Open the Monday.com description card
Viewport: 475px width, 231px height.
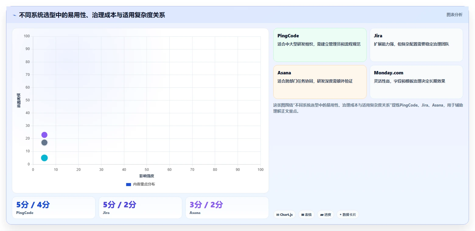(x=416, y=82)
